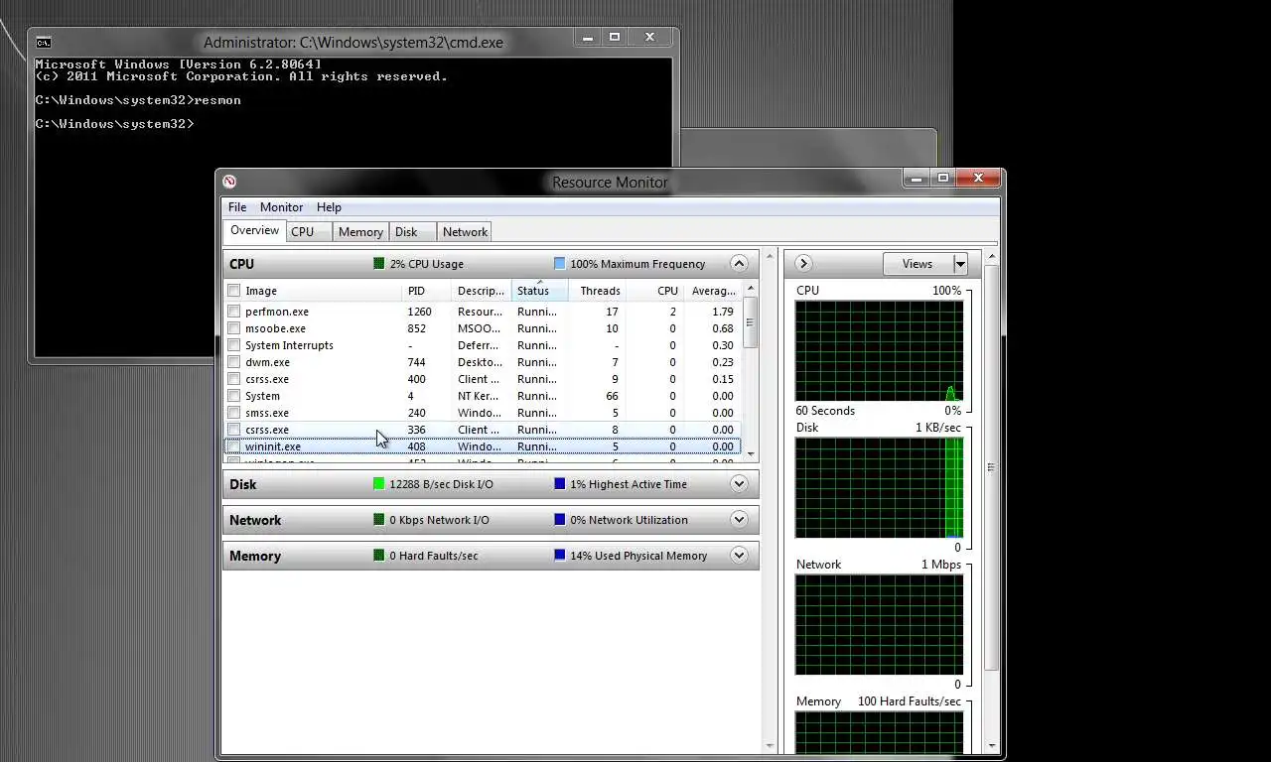The image size is (1271, 762).
Task: Switch to the Overview tab
Action: click(254, 230)
